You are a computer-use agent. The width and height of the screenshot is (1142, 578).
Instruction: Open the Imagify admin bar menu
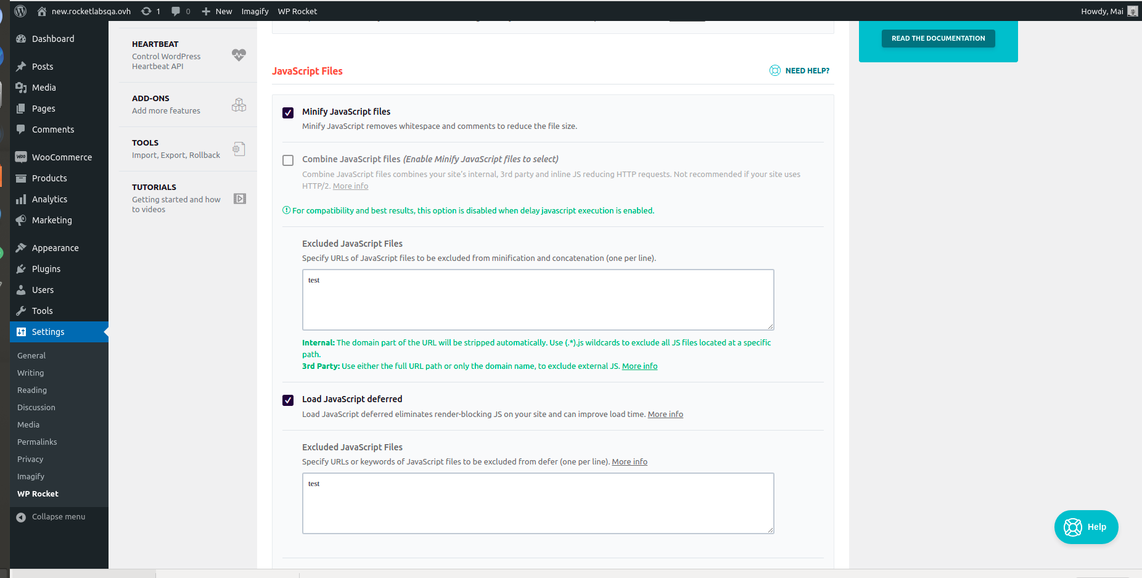click(255, 11)
